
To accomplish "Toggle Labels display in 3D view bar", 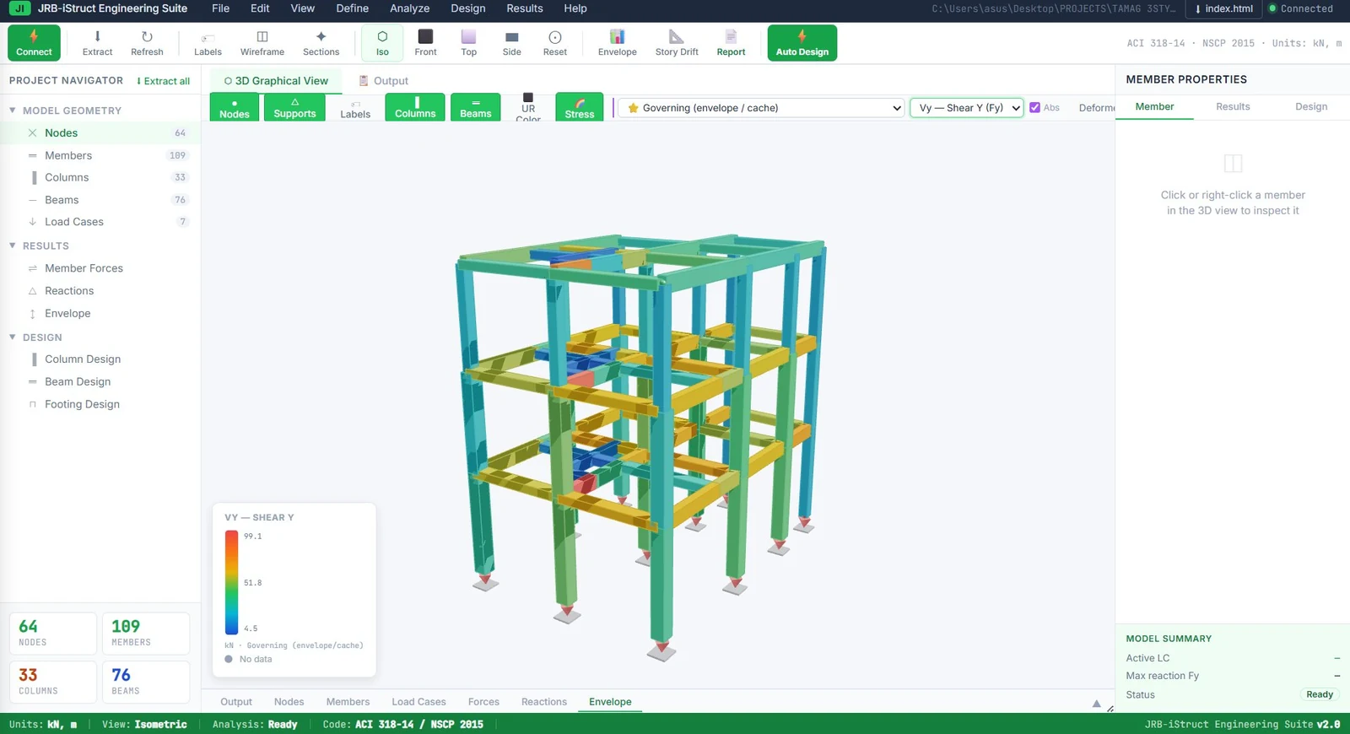I will click(355, 107).
